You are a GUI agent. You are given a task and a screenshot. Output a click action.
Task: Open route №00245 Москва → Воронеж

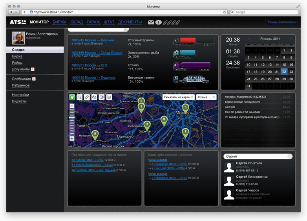93,40
